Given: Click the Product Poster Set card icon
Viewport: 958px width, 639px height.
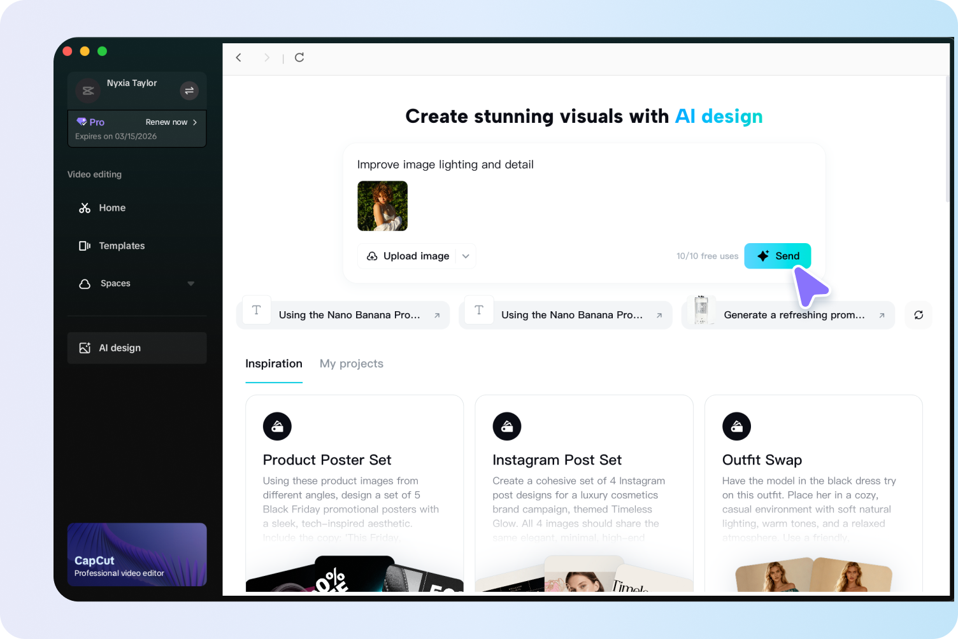Looking at the screenshot, I should (x=277, y=426).
